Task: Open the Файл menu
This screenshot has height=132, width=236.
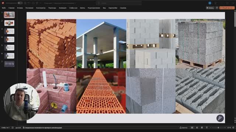Action: coord(4,8)
